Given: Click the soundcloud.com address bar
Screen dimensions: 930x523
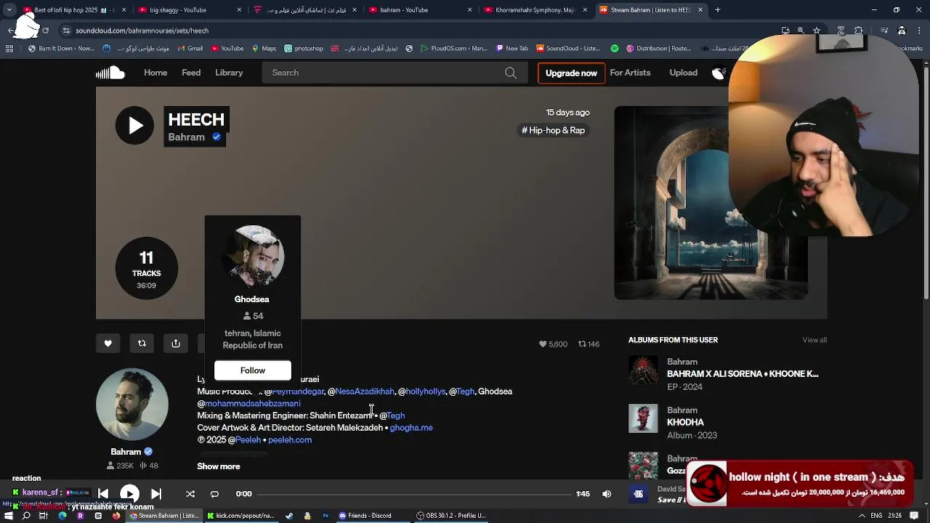Looking at the screenshot, I should (414, 31).
